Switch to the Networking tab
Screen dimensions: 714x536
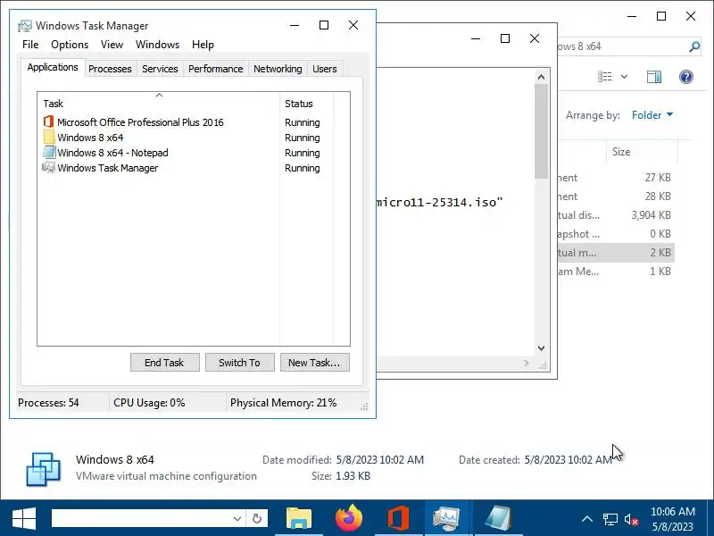click(278, 69)
